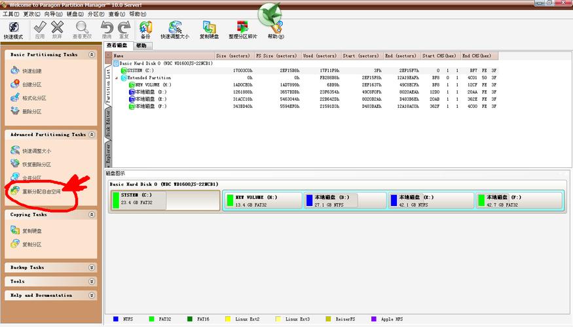This screenshot has height=327, width=573.
Task: Collapse the Copying Tasks panel
Action: point(92,215)
